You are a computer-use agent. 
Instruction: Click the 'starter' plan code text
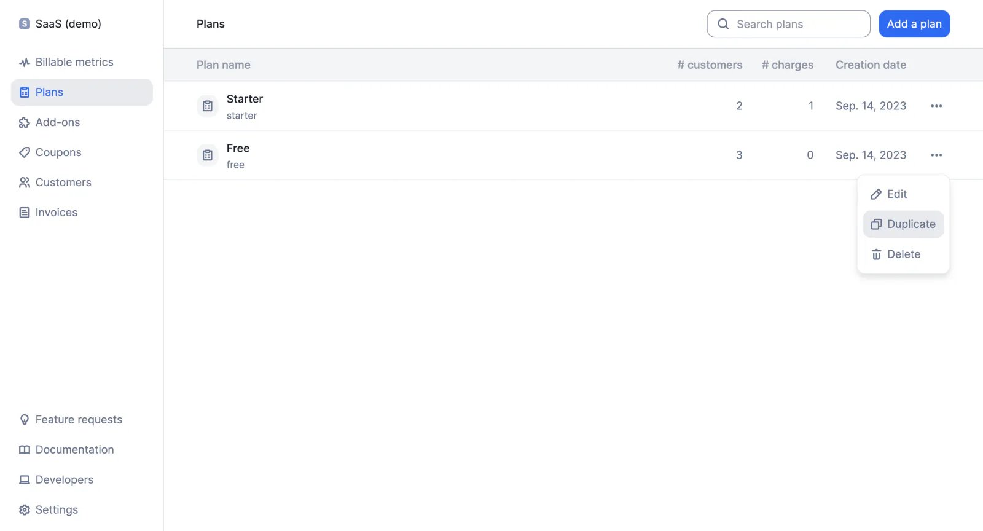241,116
